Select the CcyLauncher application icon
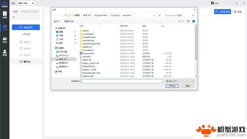This screenshot has width=247, height=139. (81, 53)
